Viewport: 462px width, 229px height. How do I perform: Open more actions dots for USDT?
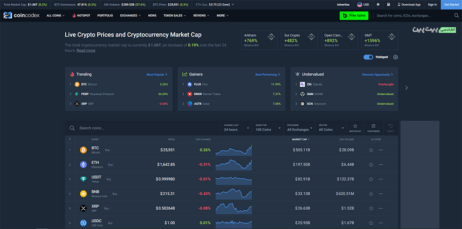coord(381,179)
